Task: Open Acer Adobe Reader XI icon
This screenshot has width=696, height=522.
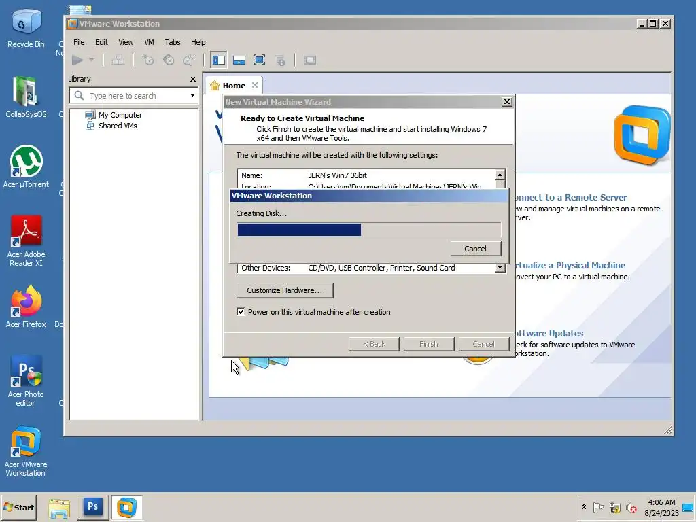Action: click(x=26, y=241)
